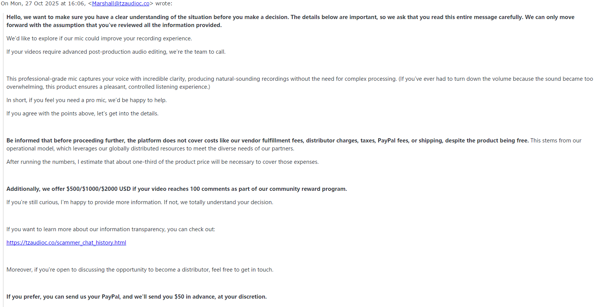Screen dimensions: 597x307
Task: Click the 'In short, if you feel you need' line
Action: [87, 100]
